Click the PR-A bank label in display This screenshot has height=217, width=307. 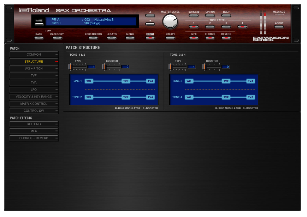point(55,19)
